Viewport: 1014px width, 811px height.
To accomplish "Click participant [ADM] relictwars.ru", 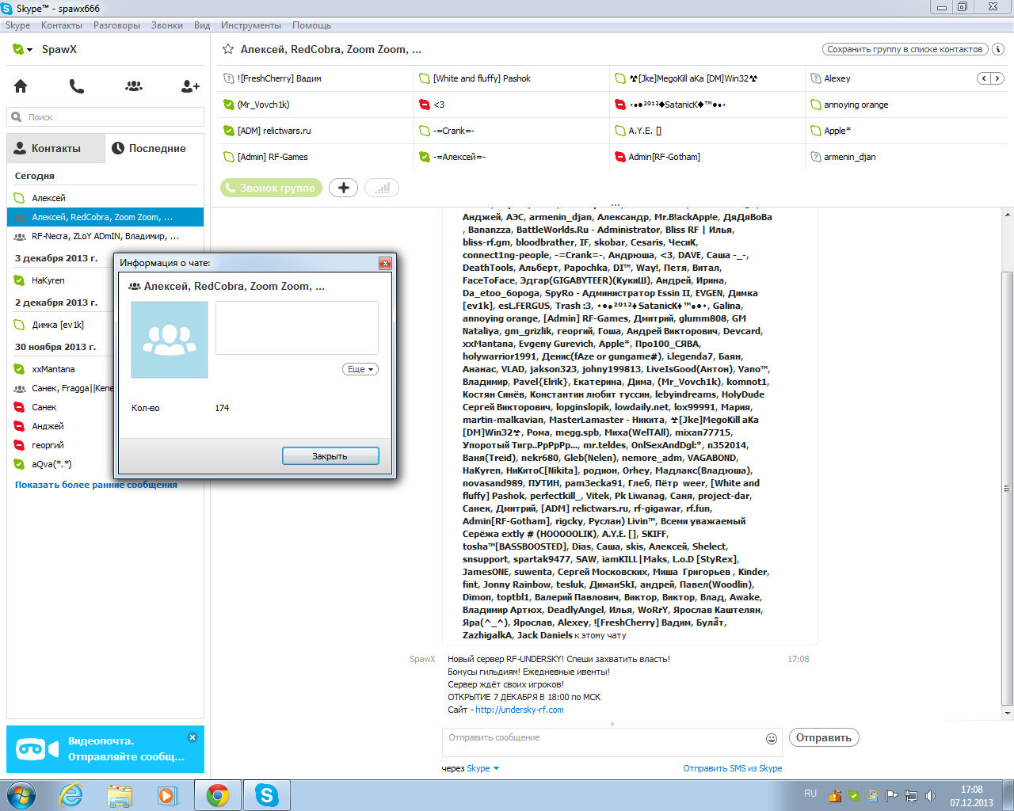I will click(x=274, y=131).
